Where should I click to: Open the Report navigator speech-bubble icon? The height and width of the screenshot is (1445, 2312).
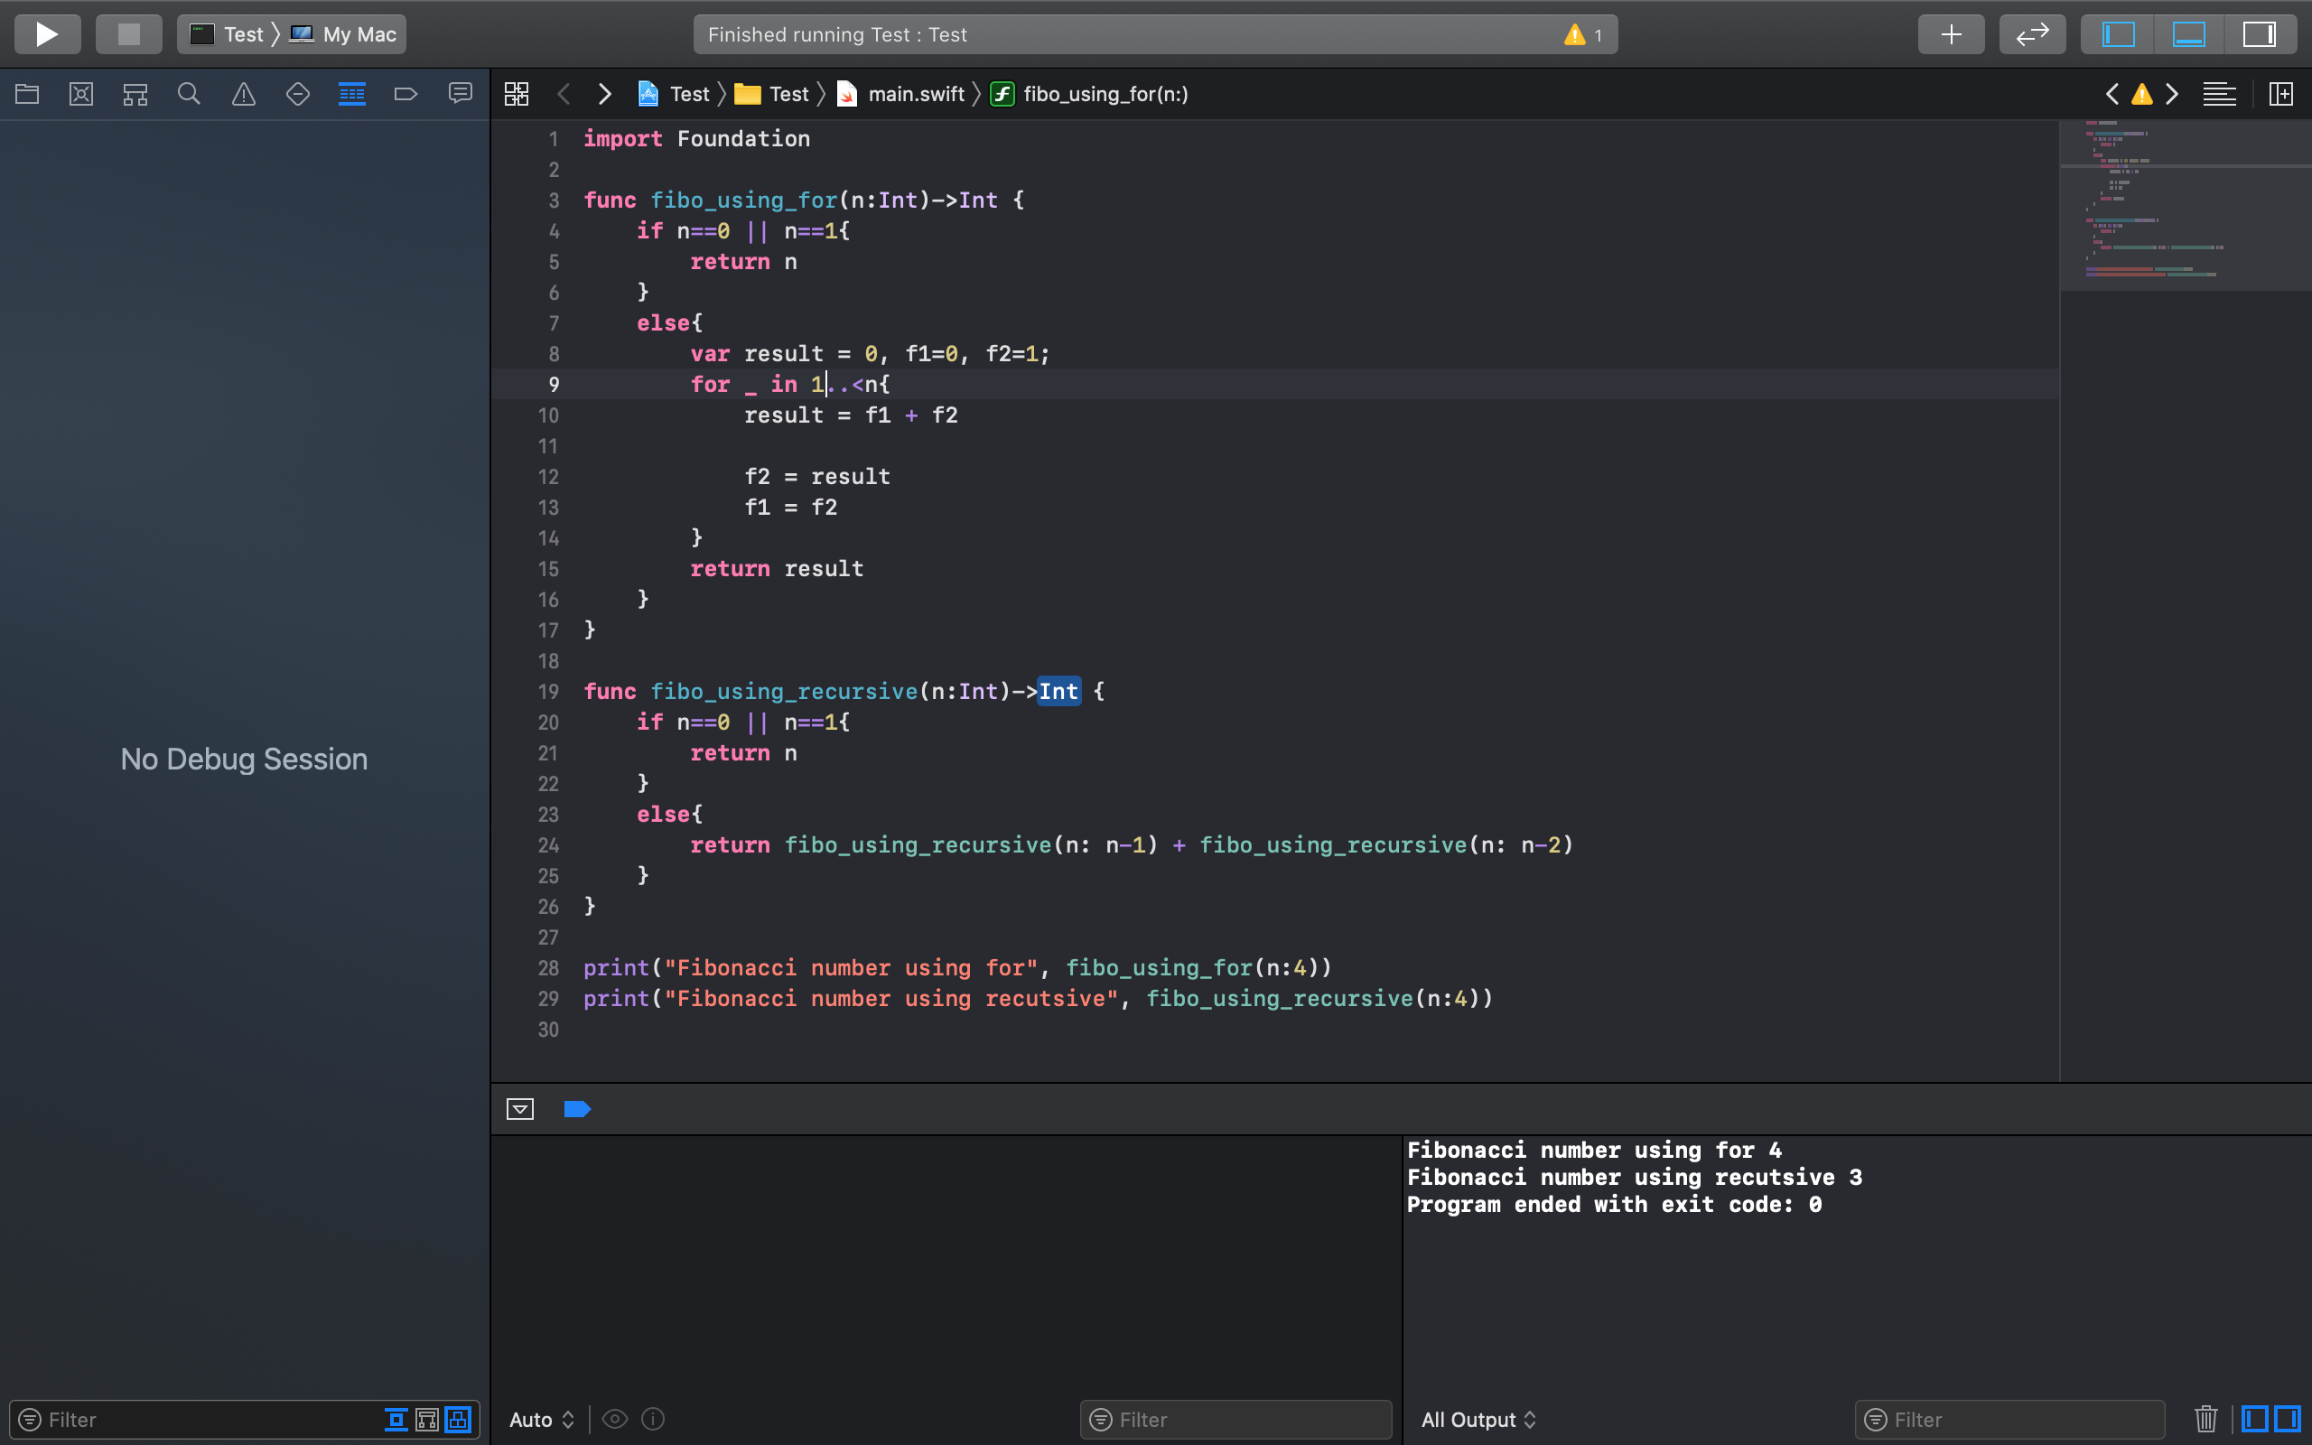(x=461, y=94)
